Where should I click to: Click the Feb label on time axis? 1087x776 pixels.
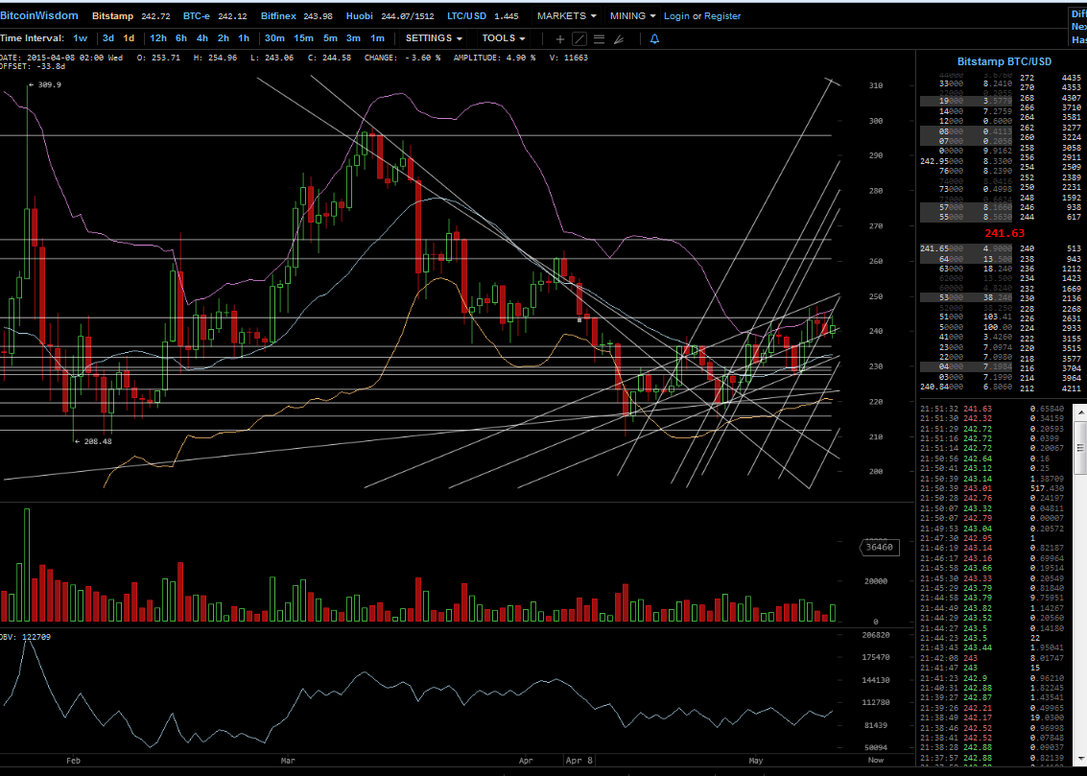tap(73, 760)
